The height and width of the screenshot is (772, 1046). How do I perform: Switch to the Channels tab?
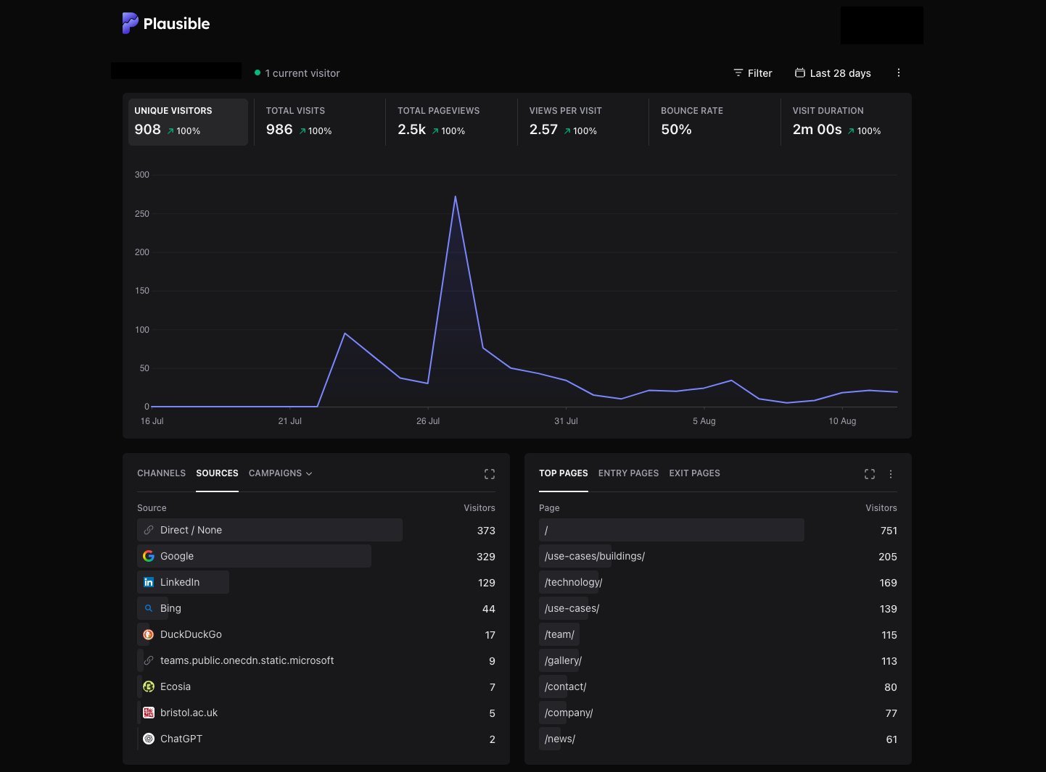point(161,473)
